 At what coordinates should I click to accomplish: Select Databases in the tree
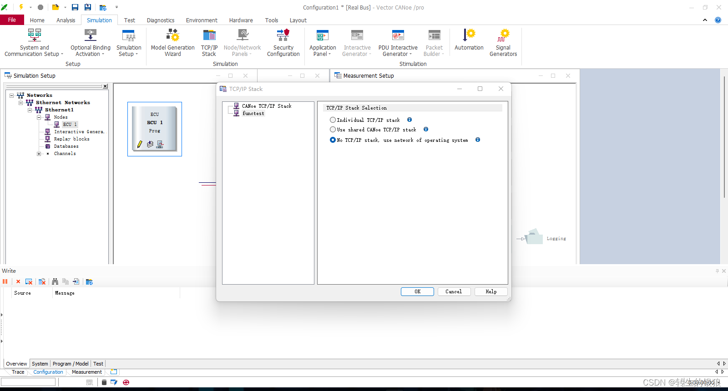click(x=66, y=146)
